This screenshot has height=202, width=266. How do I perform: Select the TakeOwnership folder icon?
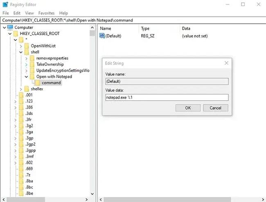click(x=32, y=64)
